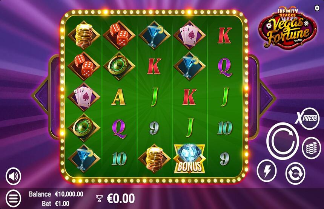Click the red dice symbol on second reel
The image size is (324, 209).
(119, 35)
